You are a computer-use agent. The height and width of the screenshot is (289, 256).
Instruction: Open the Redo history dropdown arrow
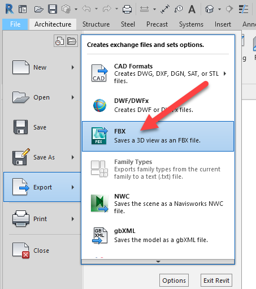(116, 8)
